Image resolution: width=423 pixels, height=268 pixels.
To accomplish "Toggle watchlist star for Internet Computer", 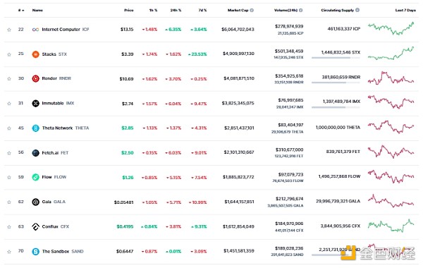I will [x=9, y=30].
